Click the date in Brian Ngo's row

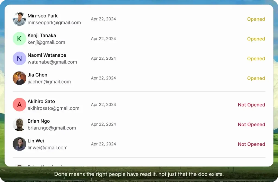tap(103, 124)
